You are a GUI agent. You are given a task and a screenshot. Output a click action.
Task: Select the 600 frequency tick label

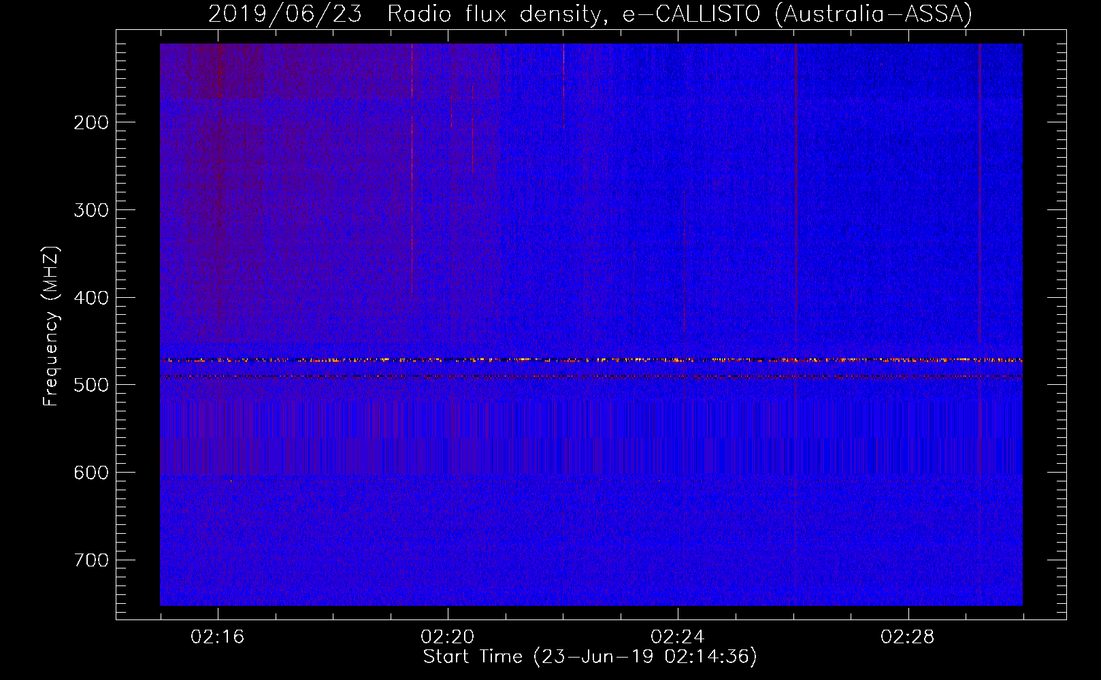[x=91, y=473]
